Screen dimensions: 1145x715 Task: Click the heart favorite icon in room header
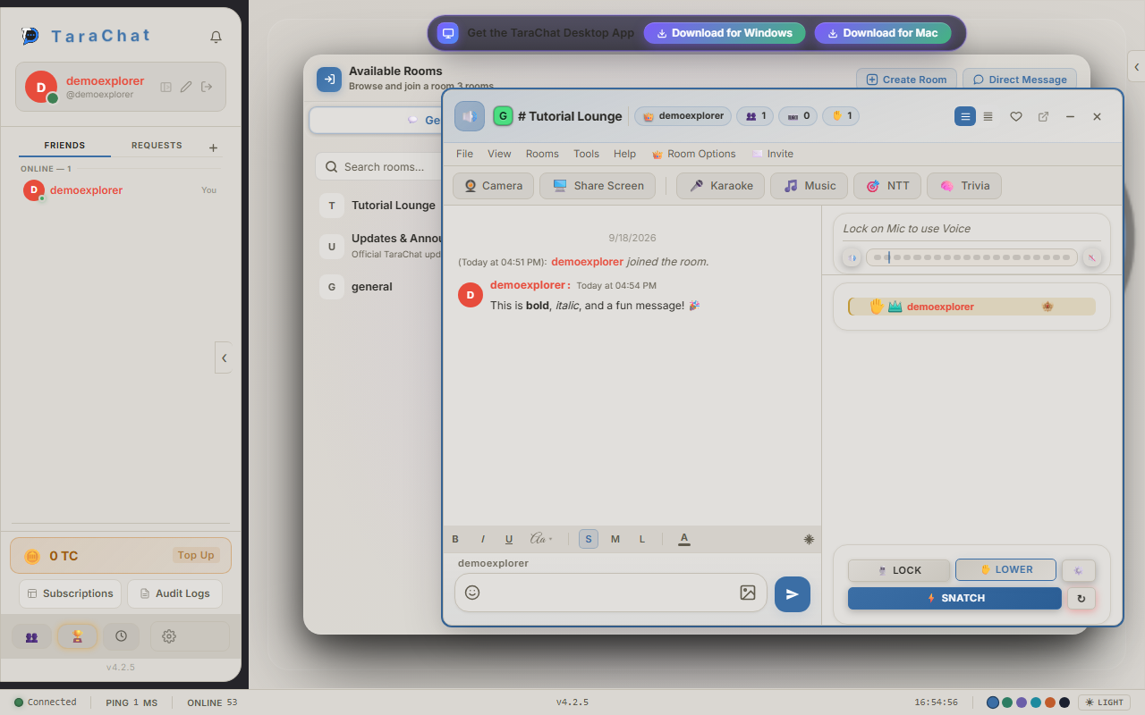1016,116
